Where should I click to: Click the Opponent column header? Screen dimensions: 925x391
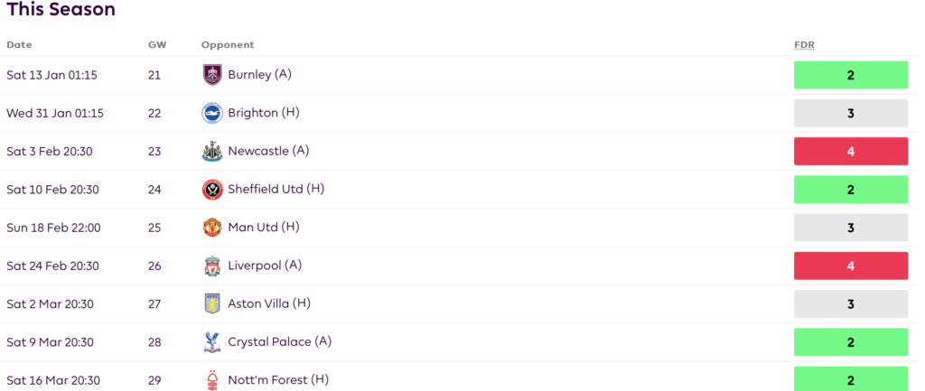[228, 45]
